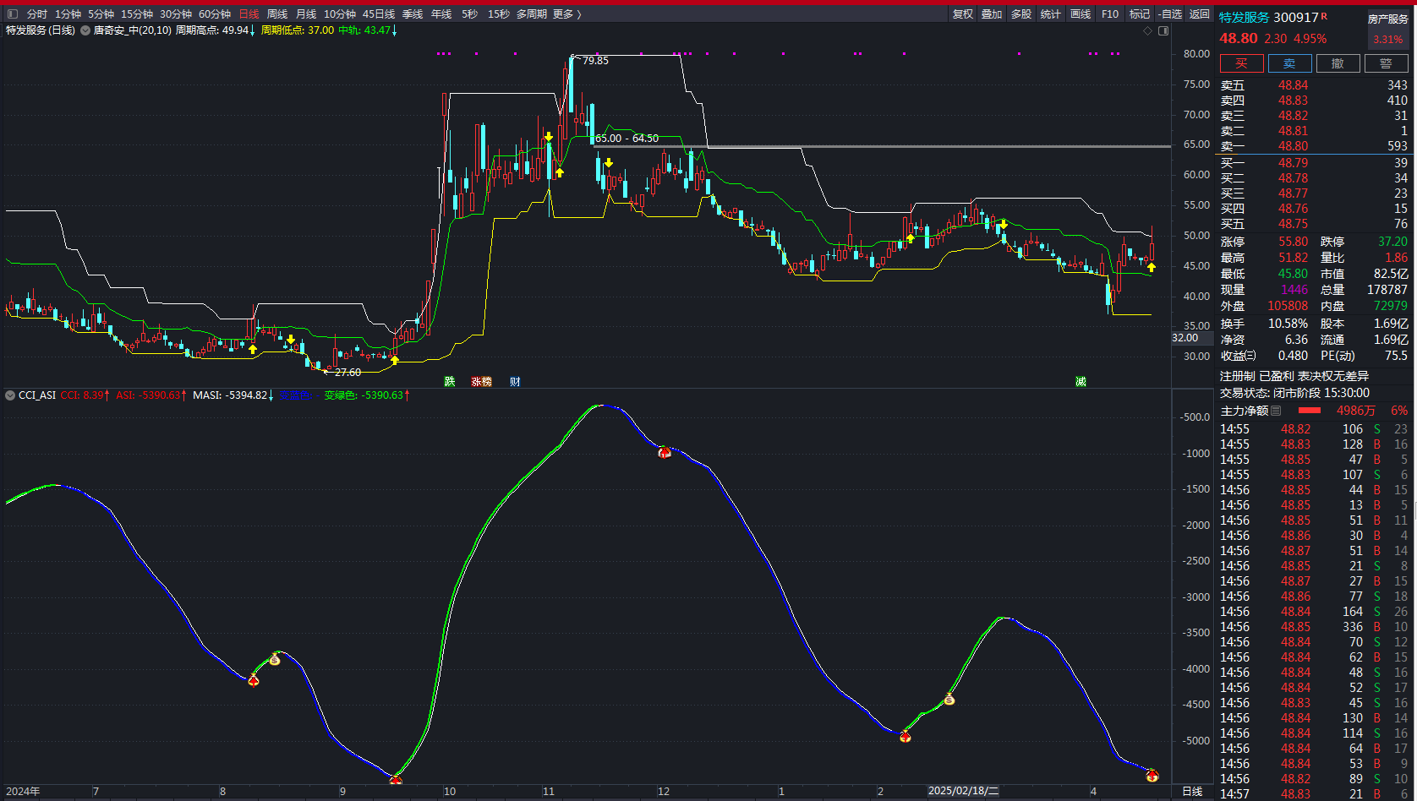Toggle the left sidebar panel icon
The width and height of the screenshot is (1417, 801).
pyautogui.click(x=12, y=14)
